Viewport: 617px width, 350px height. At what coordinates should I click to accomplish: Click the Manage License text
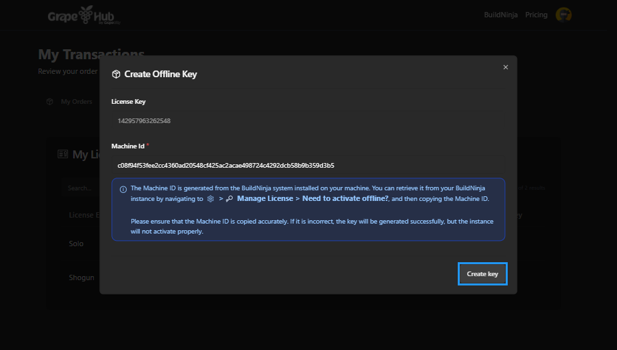point(265,198)
